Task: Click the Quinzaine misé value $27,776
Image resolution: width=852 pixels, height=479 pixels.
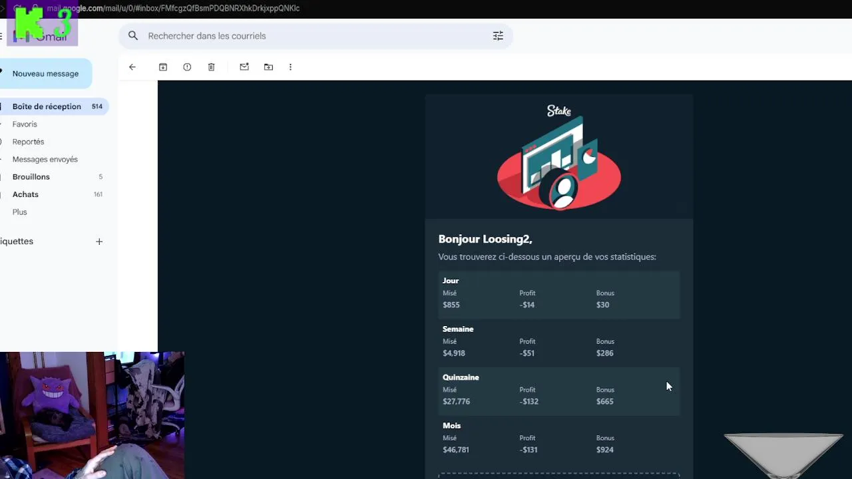Action: (457, 402)
